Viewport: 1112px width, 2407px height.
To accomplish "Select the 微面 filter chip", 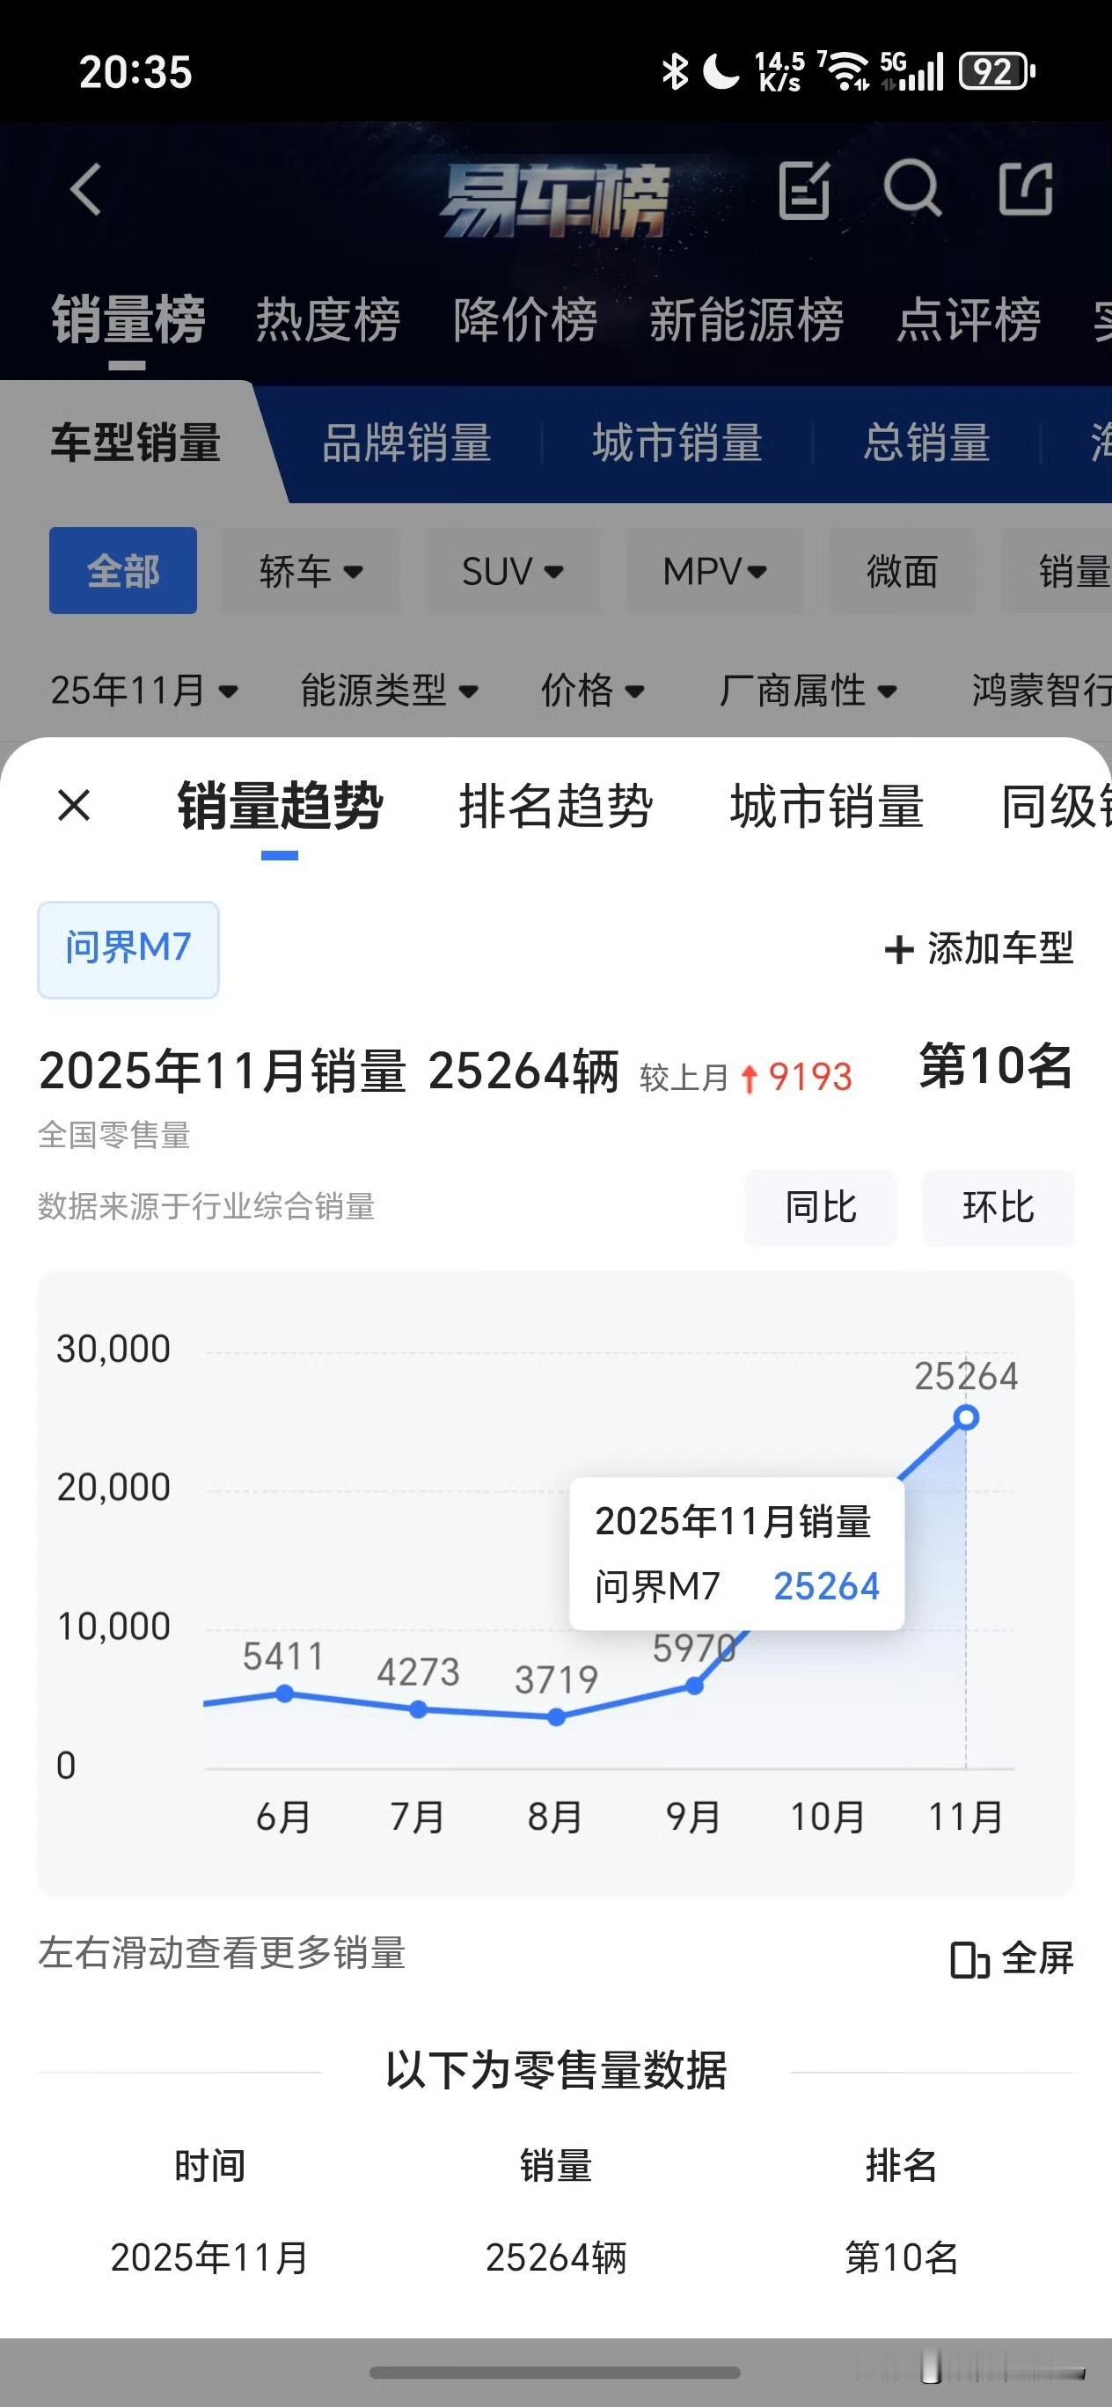I will pos(902,570).
